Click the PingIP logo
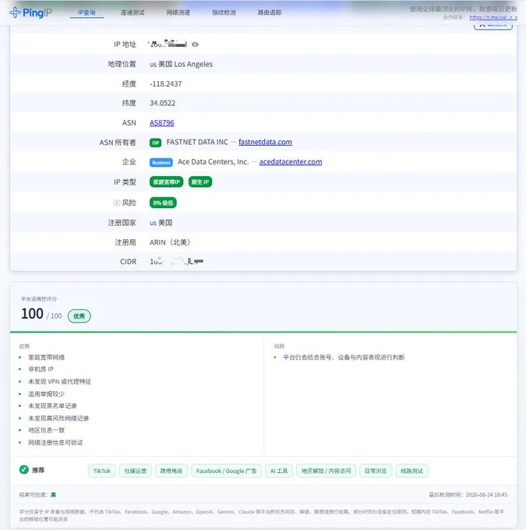Image resolution: width=526 pixels, height=530 pixels. point(30,12)
